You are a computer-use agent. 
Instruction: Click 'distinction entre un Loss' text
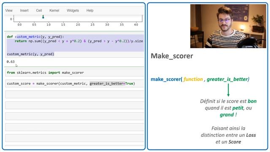pyautogui.click(x=228, y=135)
